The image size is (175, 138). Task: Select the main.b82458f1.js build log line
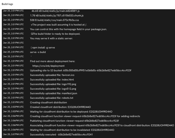click(x=56, y=11)
